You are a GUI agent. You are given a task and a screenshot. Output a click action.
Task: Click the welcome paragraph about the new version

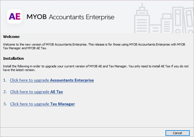click(93, 46)
